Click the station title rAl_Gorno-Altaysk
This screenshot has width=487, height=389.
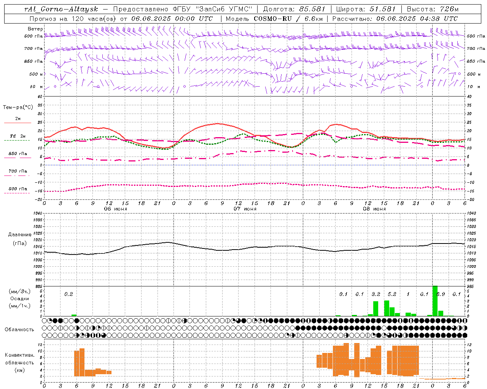(61, 9)
